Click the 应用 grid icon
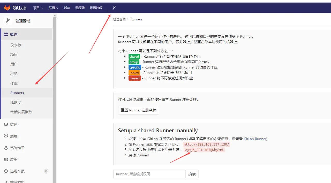The image size is (331, 183). 6,159
